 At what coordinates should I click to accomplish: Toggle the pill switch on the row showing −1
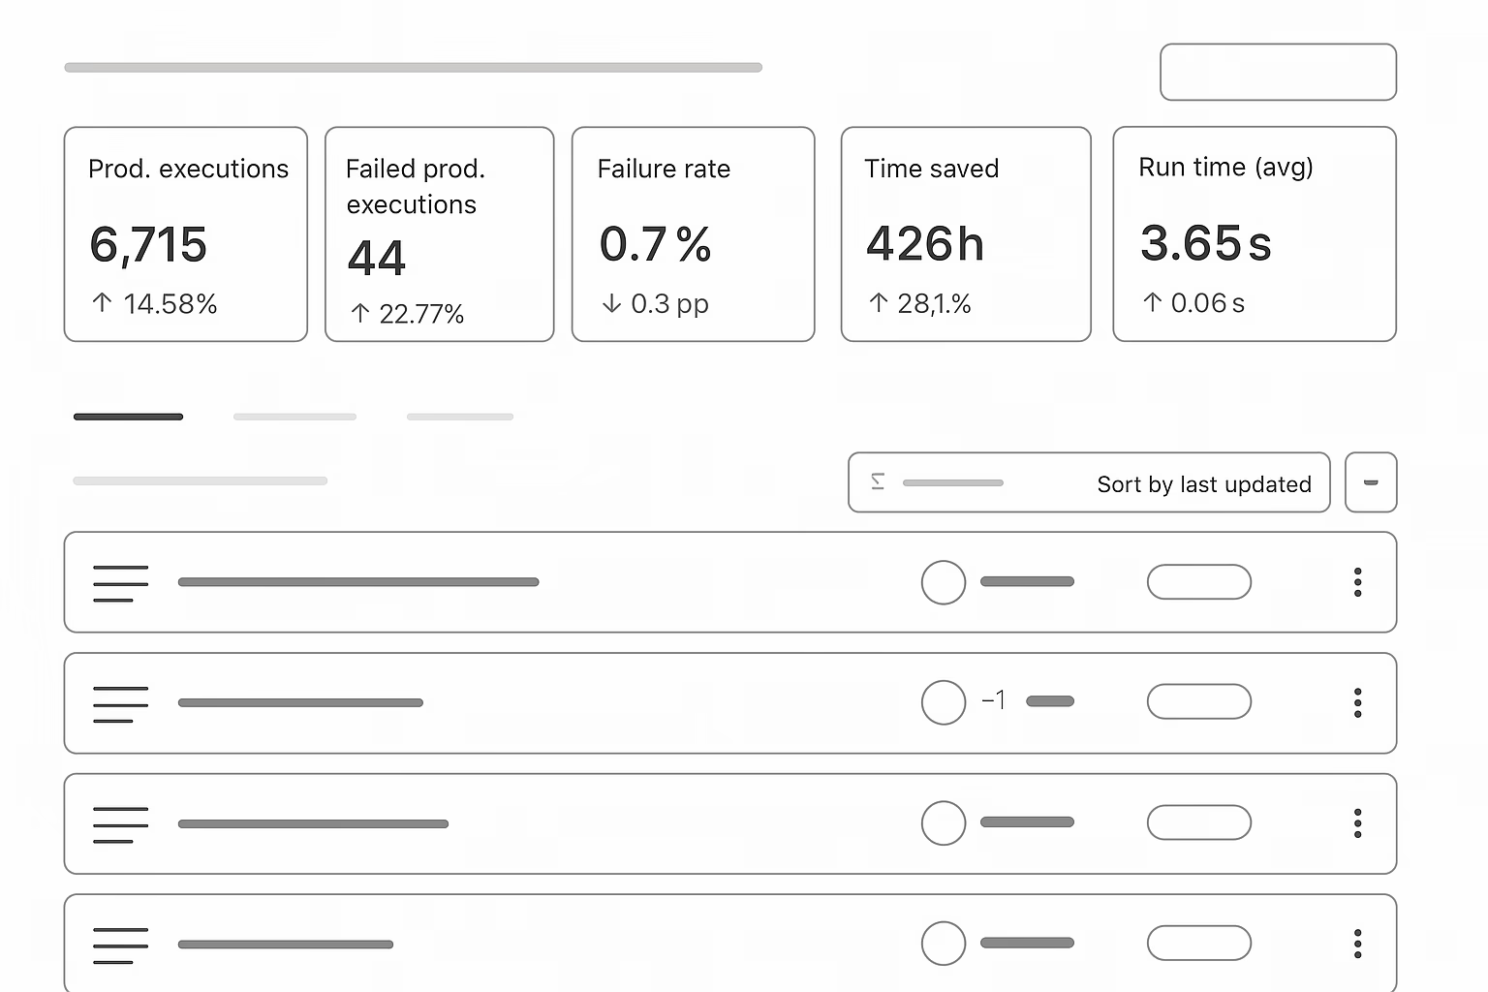1198,702
